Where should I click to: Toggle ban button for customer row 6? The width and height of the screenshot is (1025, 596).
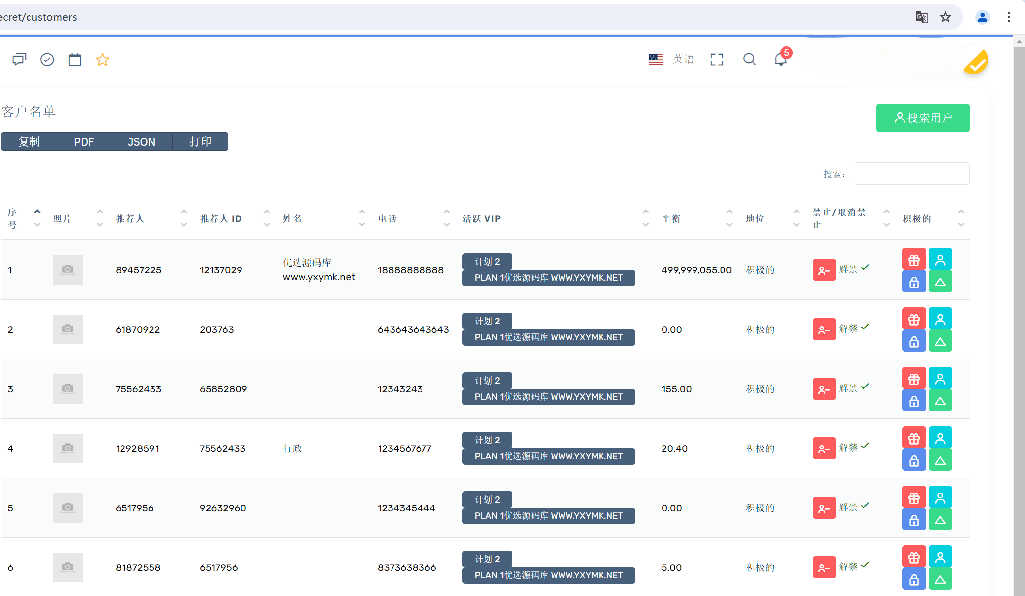(824, 567)
